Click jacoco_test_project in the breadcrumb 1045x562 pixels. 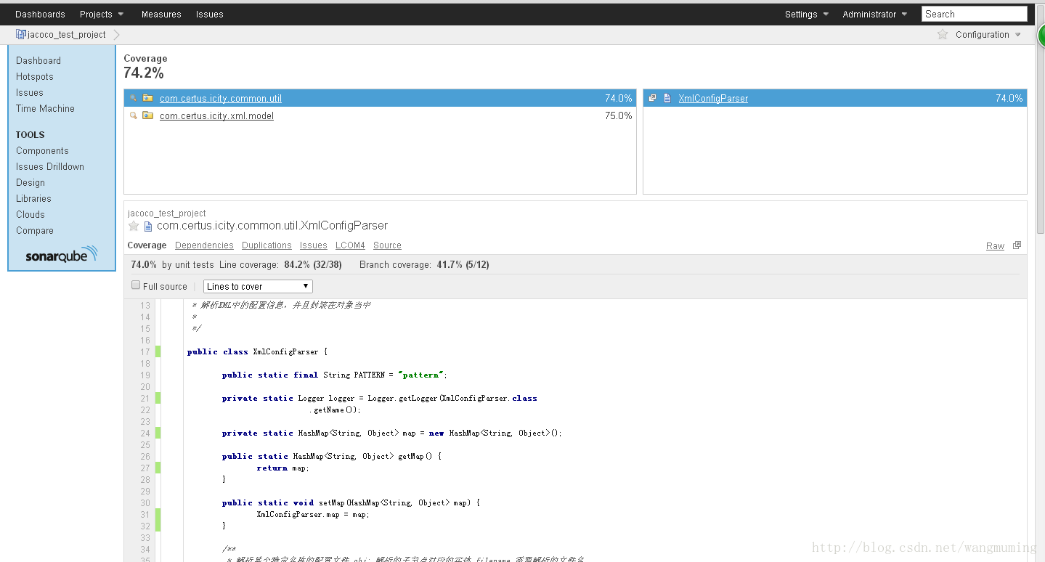coord(67,34)
